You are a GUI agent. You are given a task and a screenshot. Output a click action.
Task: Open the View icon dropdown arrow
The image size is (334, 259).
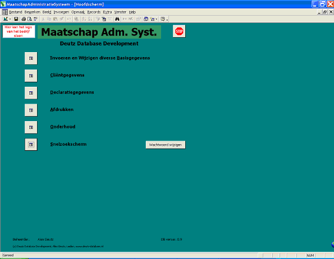(10, 20)
